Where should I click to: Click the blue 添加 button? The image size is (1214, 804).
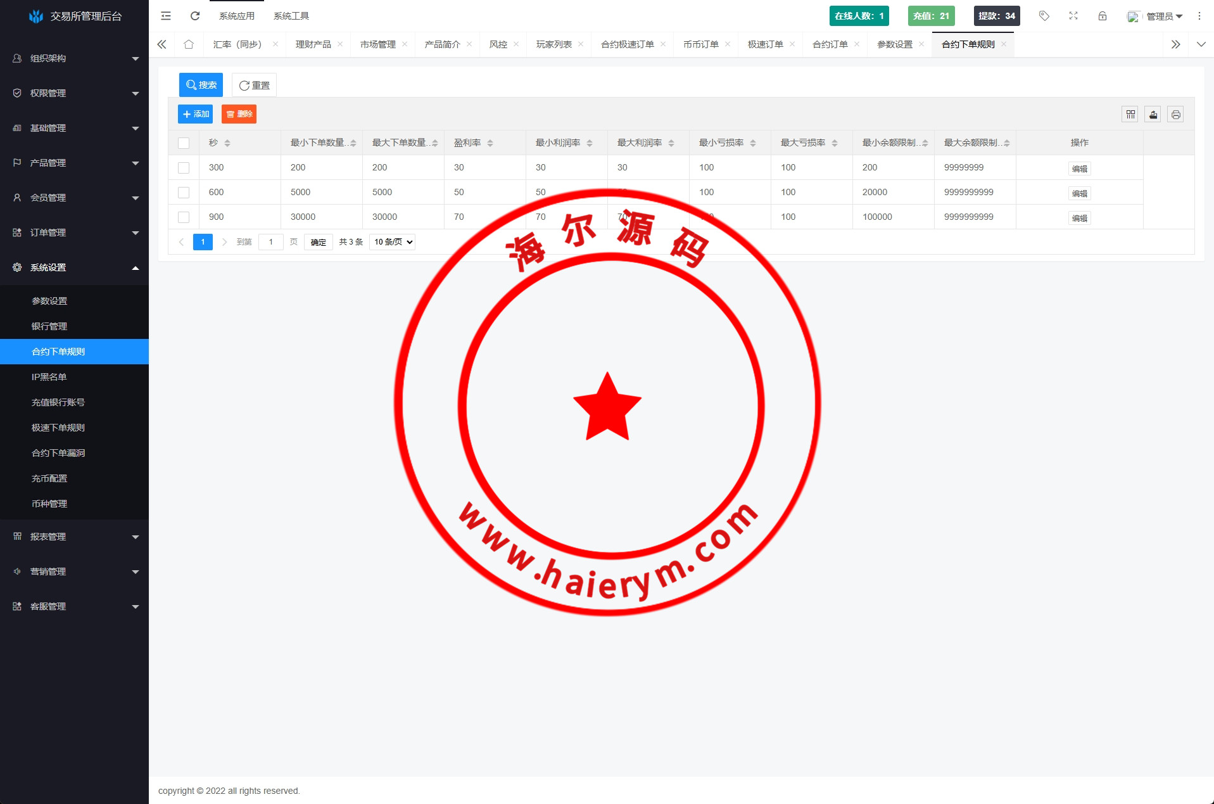pos(196,114)
